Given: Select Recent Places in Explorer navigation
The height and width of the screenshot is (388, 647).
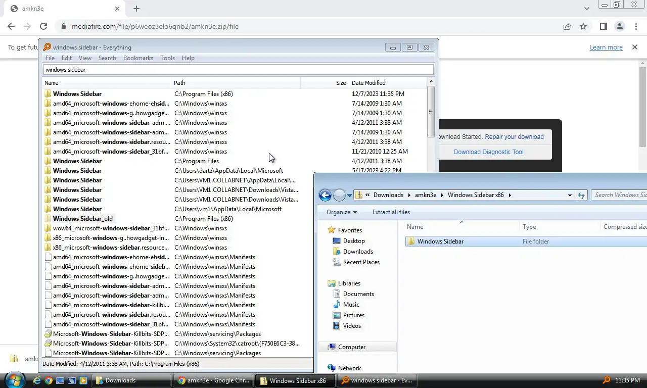Looking at the screenshot, I should (361, 262).
